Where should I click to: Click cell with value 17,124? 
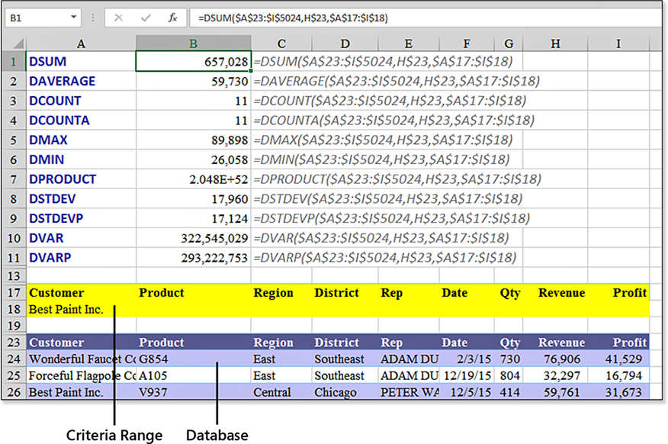click(x=194, y=218)
